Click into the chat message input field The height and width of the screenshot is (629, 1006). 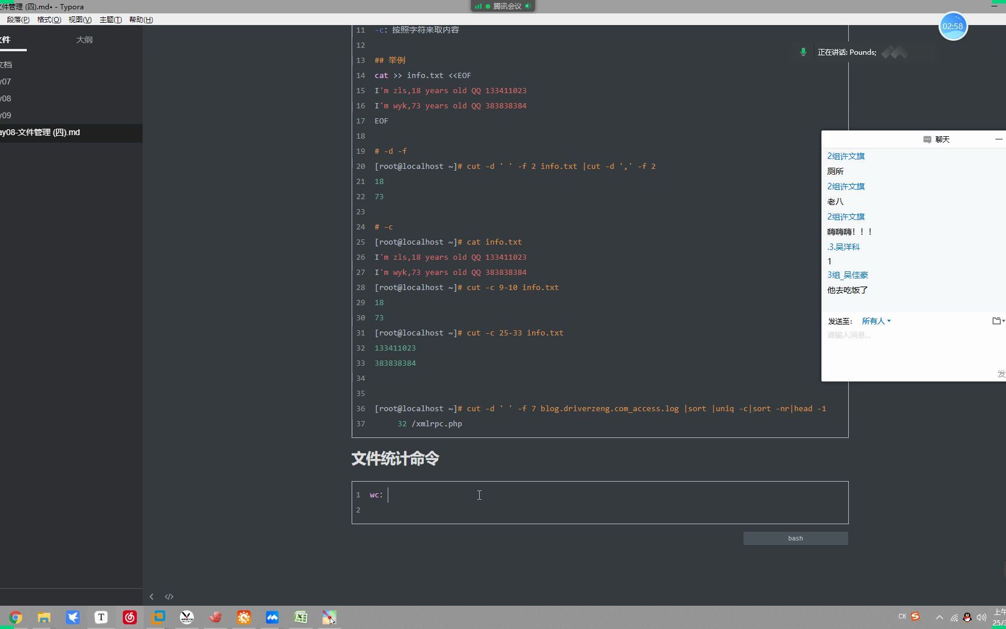point(913,348)
